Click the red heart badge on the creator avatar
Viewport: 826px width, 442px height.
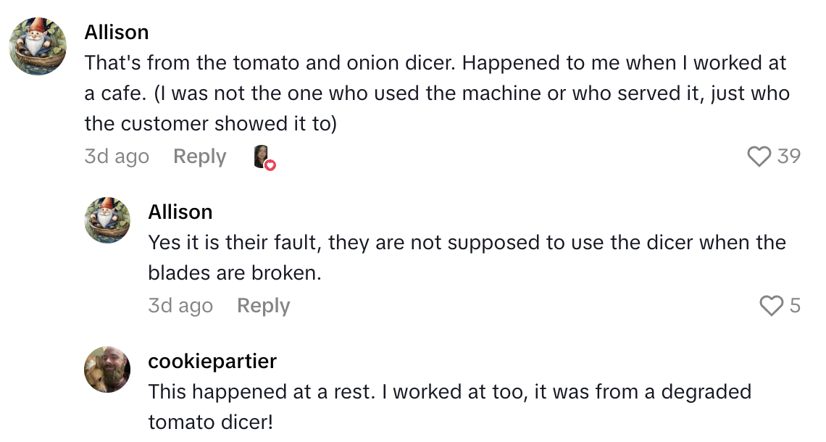tap(270, 164)
